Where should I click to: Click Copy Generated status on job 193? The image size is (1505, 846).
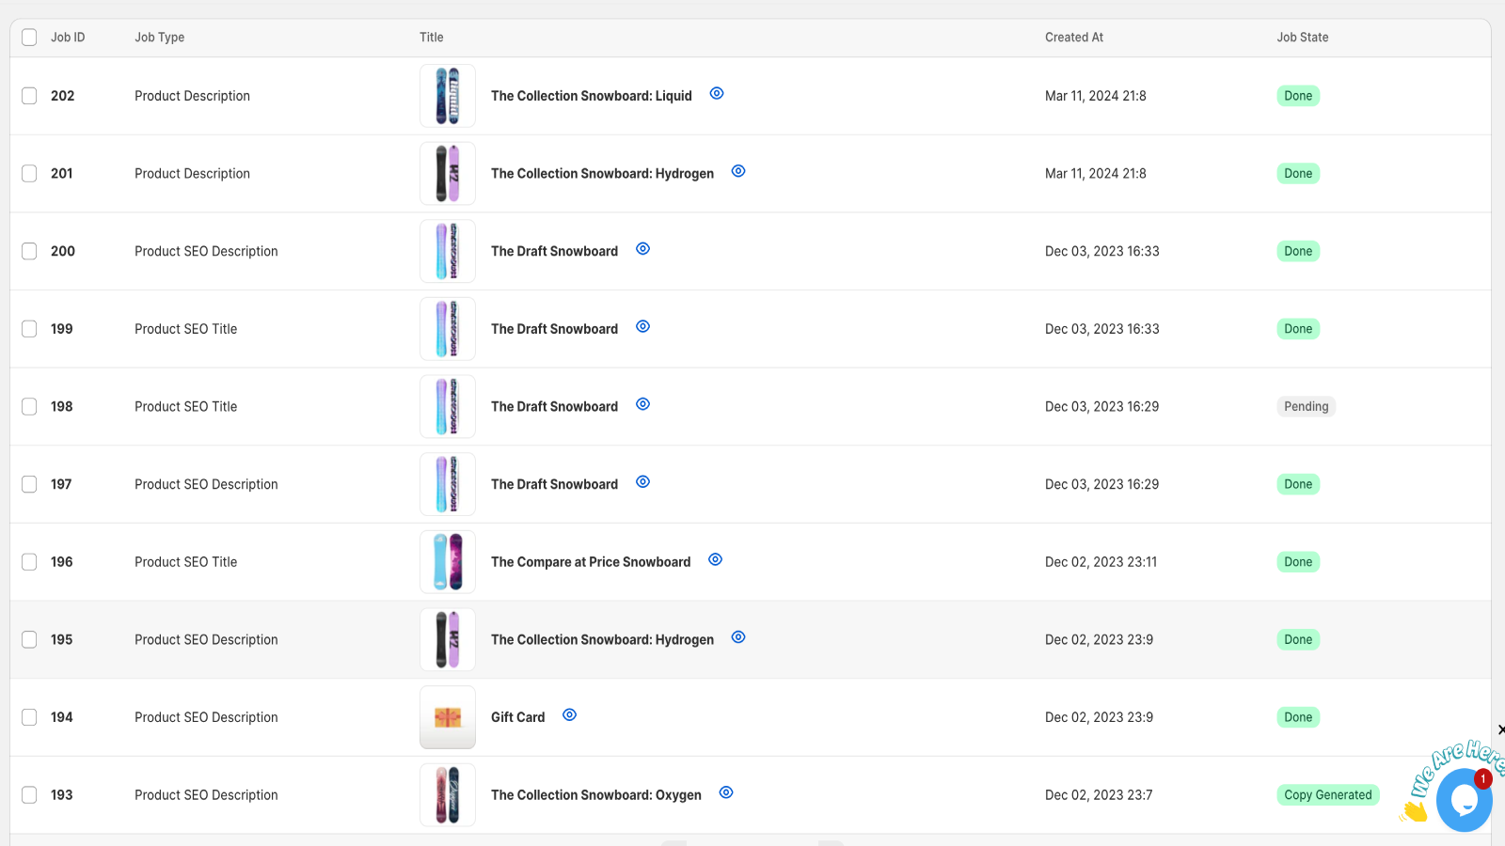1328,795
